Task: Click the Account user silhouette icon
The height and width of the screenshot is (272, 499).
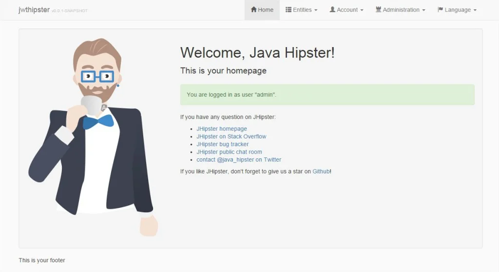Action: (x=332, y=10)
